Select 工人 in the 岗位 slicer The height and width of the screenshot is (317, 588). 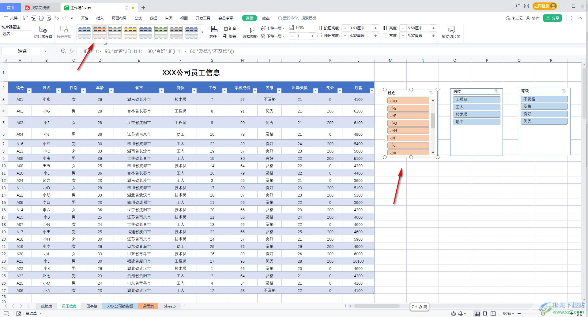[x=477, y=107]
